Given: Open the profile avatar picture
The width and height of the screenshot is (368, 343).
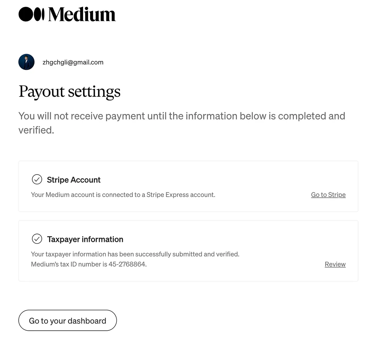Looking at the screenshot, I should [x=26, y=62].
